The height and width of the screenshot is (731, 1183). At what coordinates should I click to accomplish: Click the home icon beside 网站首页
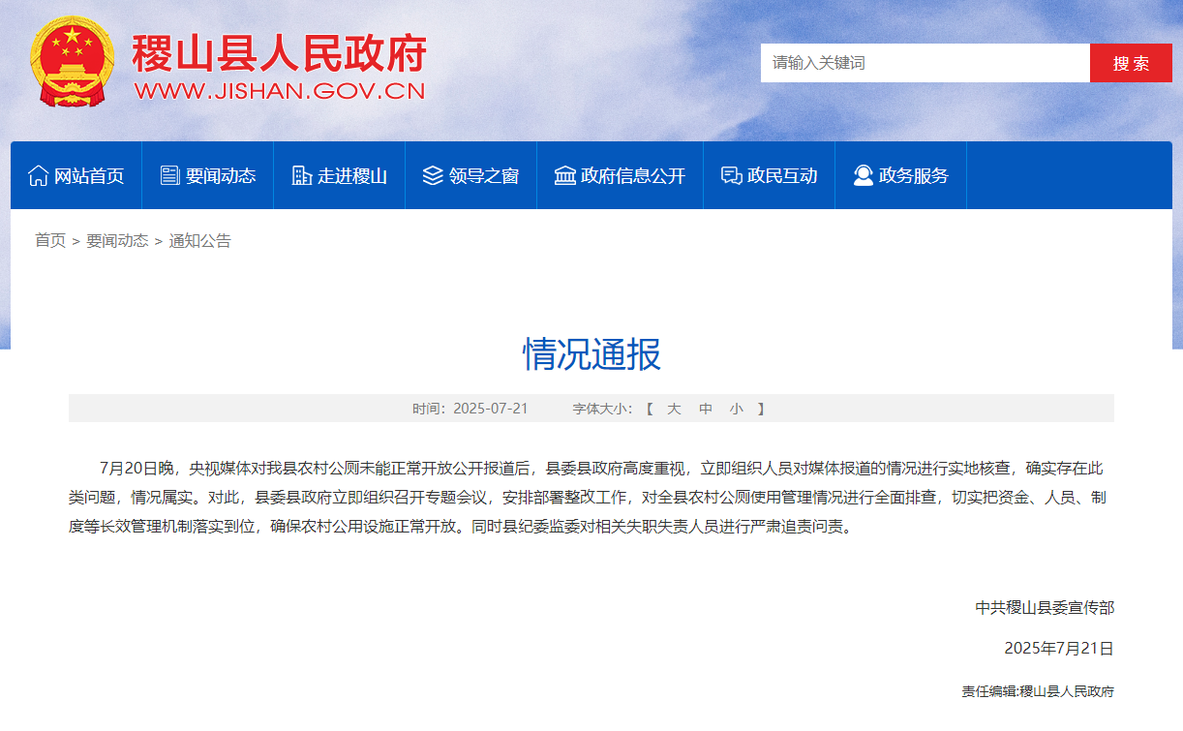tap(39, 175)
